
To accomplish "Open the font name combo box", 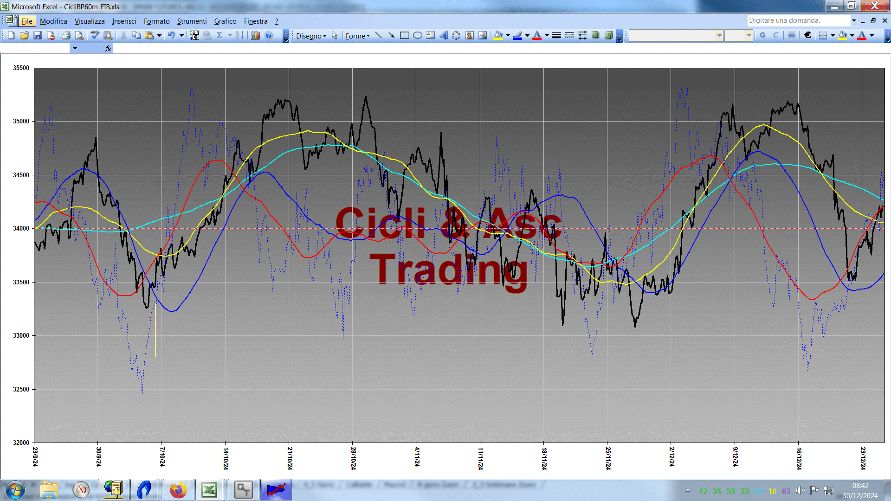I will pos(676,35).
